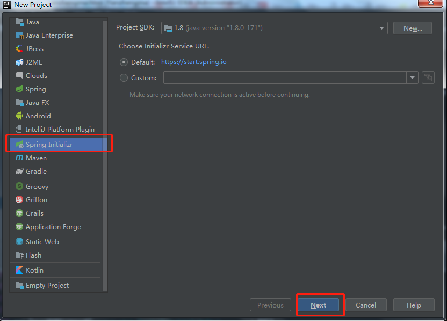The height and width of the screenshot is (321, 447).
Task: Click the Empty Project list label
Action: point(47,286)
